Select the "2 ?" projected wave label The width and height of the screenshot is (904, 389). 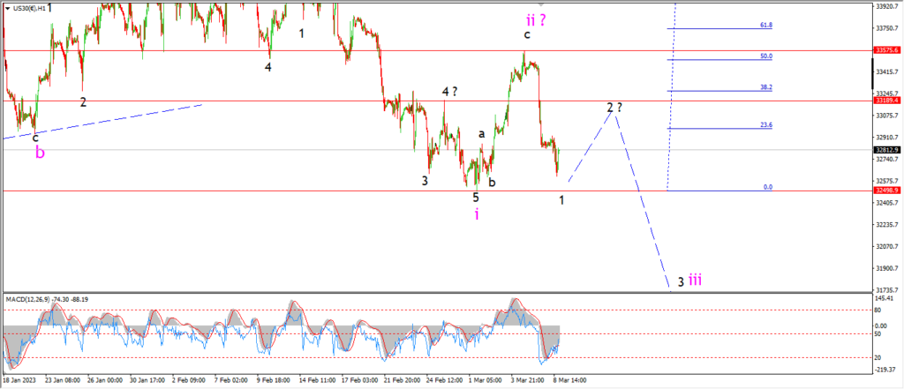click(614, 108)
